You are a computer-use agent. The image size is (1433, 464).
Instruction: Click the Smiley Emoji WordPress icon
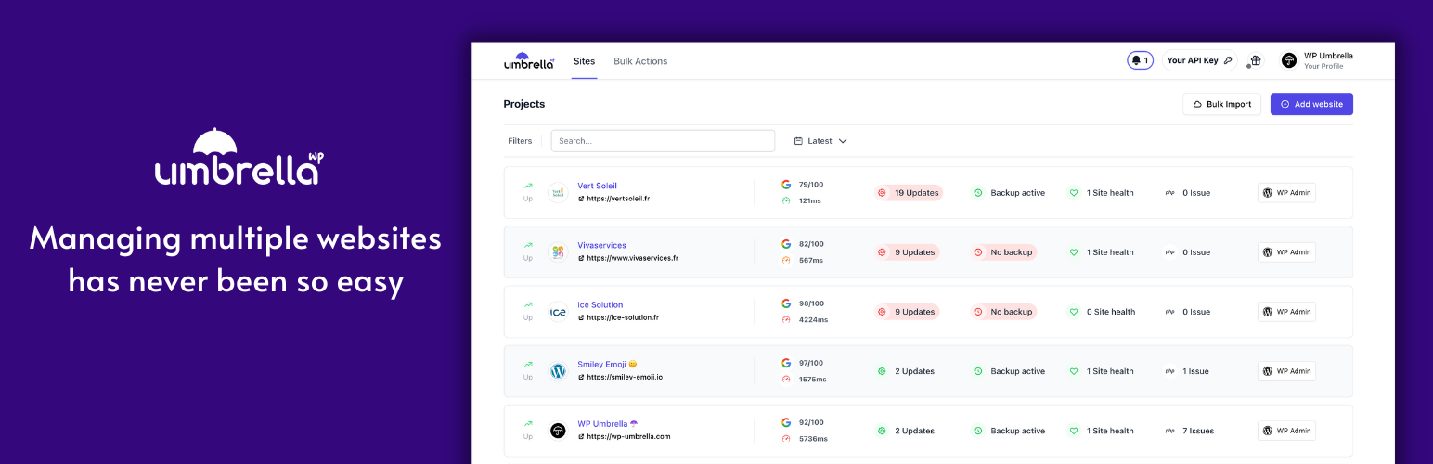click(x=558, y=371)
